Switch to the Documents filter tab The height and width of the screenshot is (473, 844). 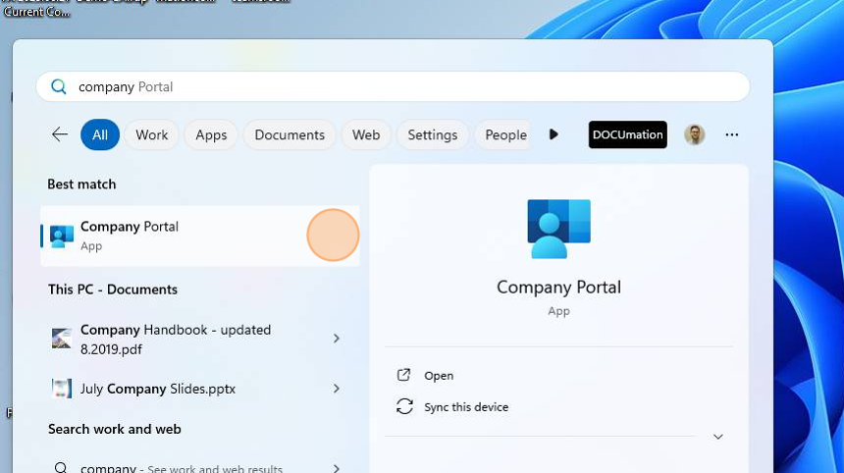[290, 134]
